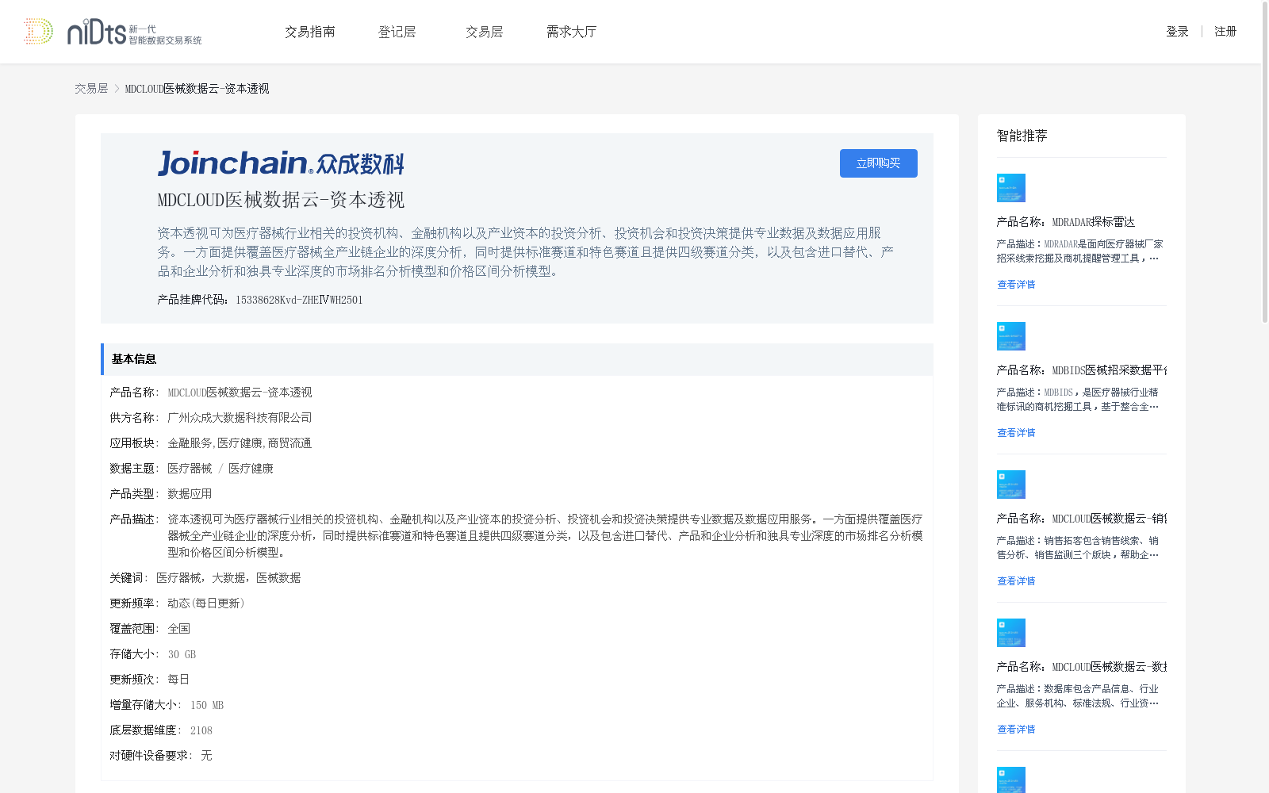Click the page title MDCLOUD医械数据云-资本透视
The width and height of the screenshot is (1269, 793).
point(281,200)
